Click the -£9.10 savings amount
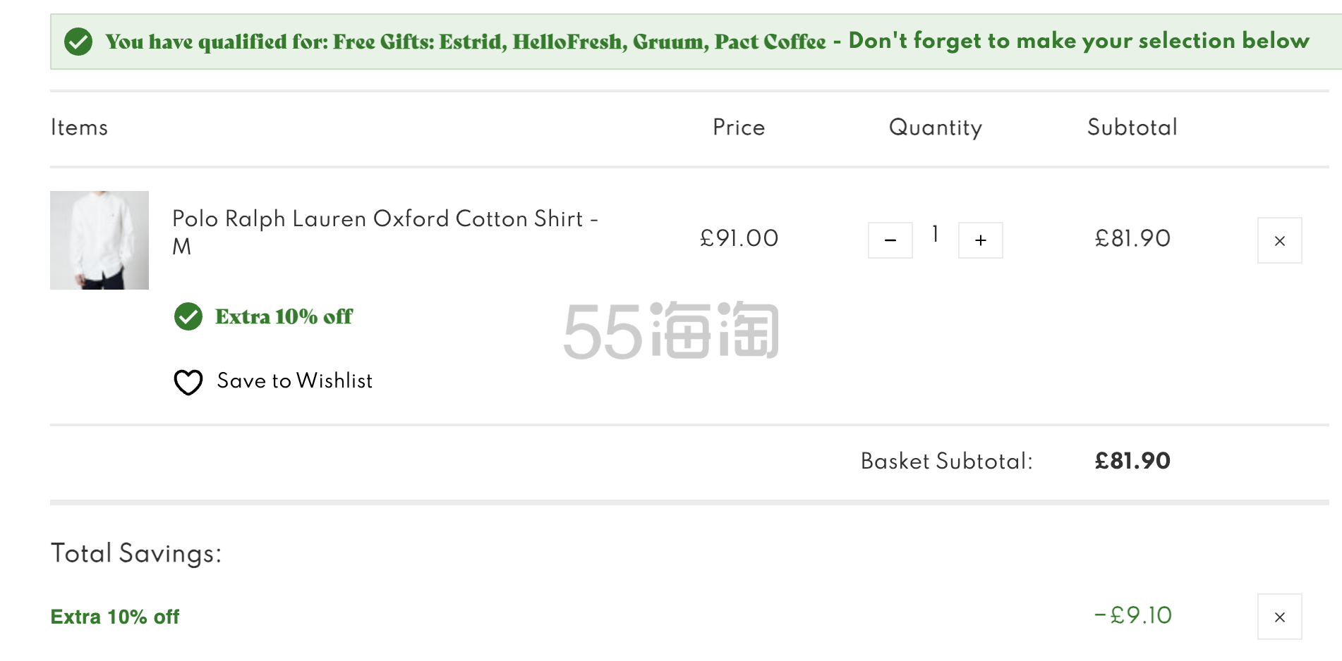1342x661 pixels. [1132, 615]
